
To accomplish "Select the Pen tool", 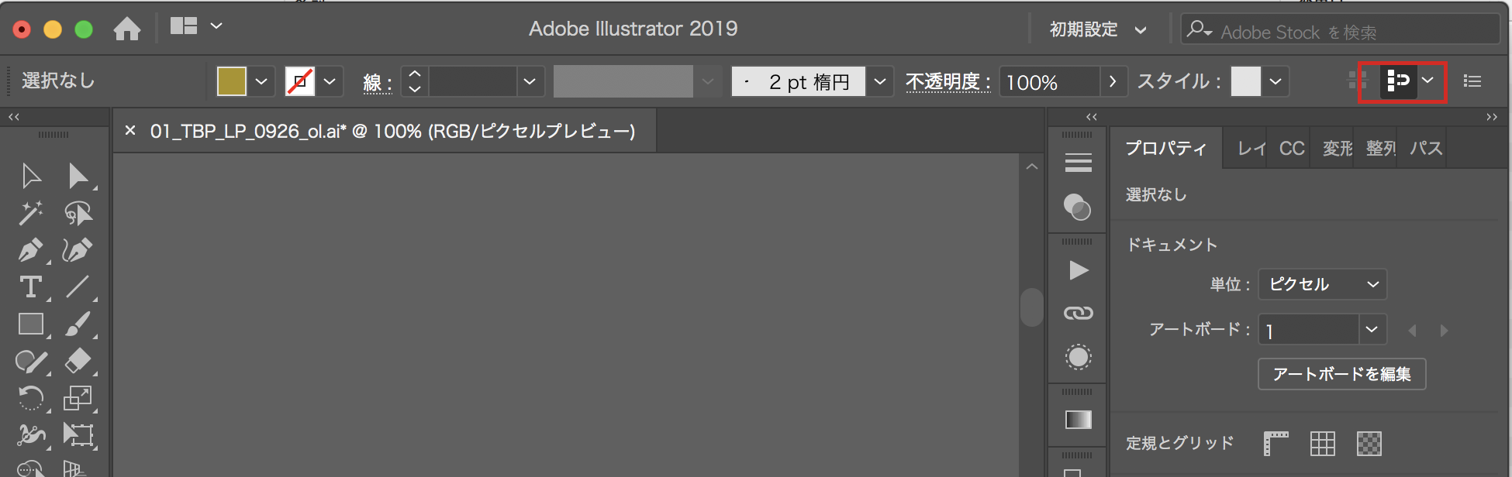I will click(x=30, y=250).
